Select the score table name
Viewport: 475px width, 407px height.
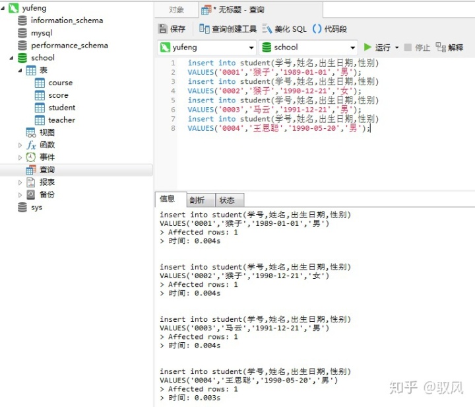(58, 95)
